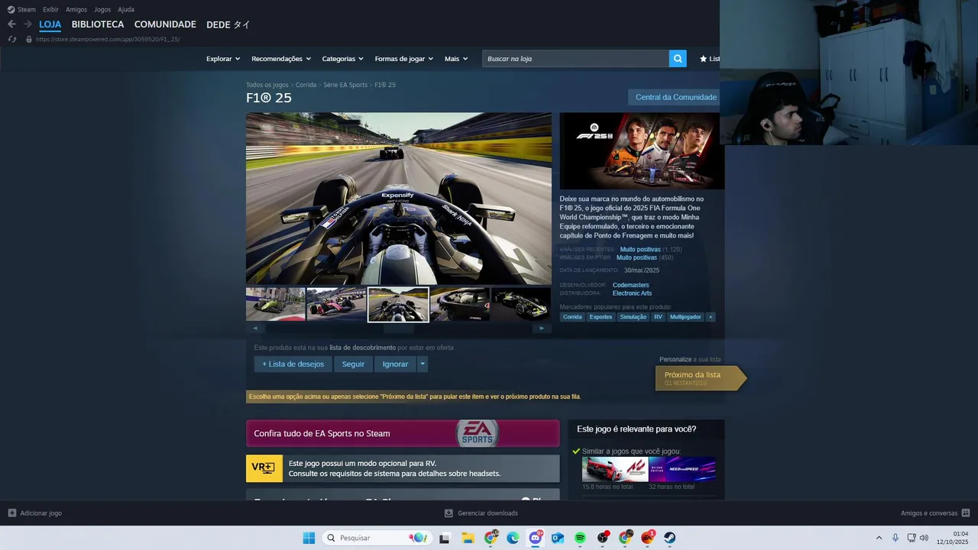Viewport: 978px width, 550px height.
Task: Click the Steam logo in the menu bar
Action: 11,9
